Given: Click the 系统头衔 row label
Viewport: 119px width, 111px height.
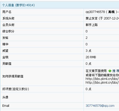Looking at the screenshot, I should tap(8, 18).
